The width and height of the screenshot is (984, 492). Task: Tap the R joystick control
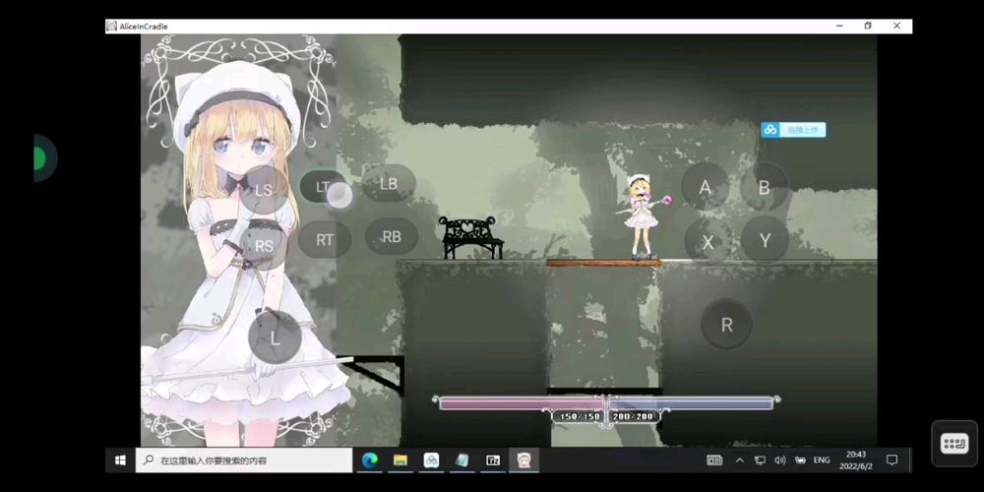point(726,325)
